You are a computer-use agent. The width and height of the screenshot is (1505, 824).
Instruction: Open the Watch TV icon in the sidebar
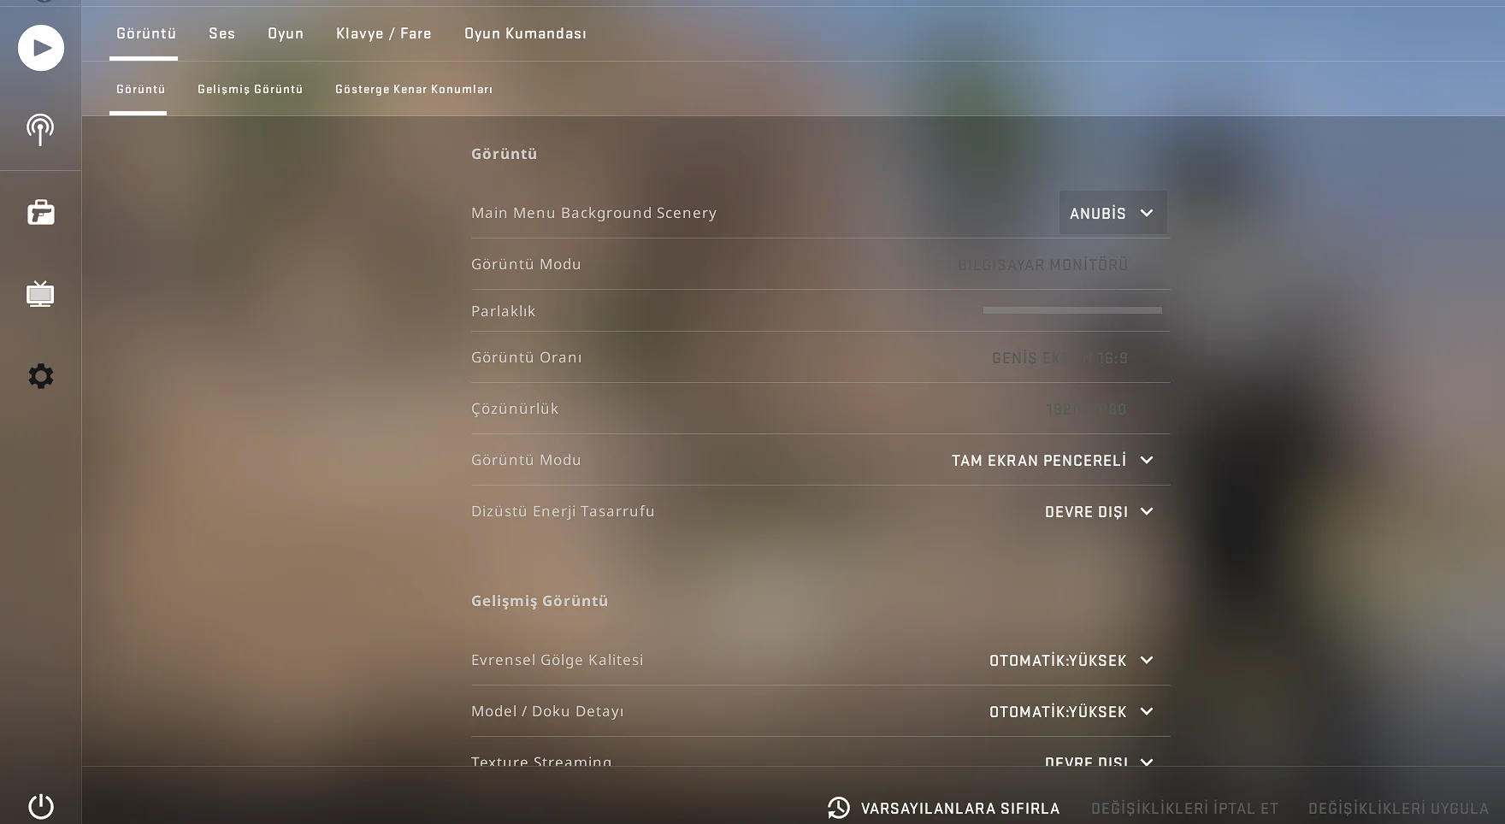pos(40,293)
